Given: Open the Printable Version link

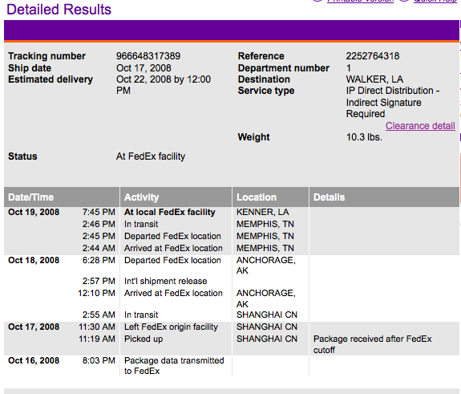Looking at the screenshot, I should click(x=360, y=1).
